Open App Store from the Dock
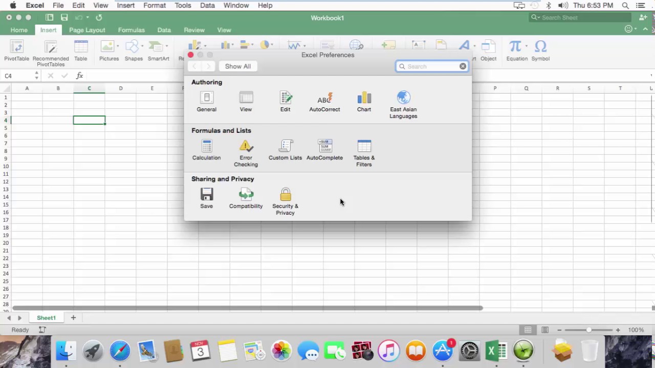Viewport: 655px width, 368px height. point(443,351)
